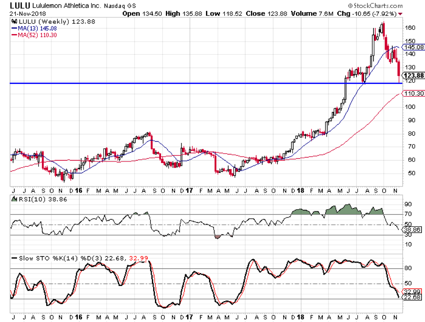Click the 16 year label under the stochastic panel
Image resolution: width=425 pixels, height=322 pixels.
pos(79,317)
